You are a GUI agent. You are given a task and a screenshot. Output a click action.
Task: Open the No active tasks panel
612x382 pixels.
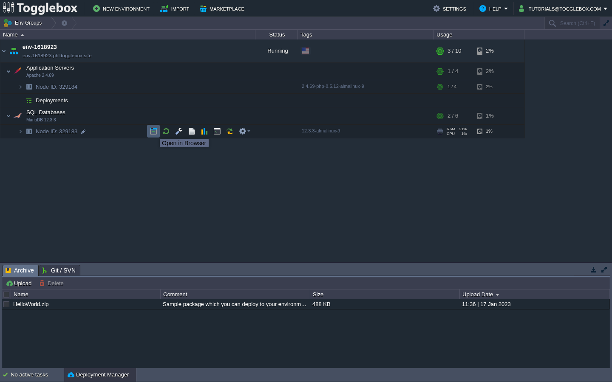[32, 375]
